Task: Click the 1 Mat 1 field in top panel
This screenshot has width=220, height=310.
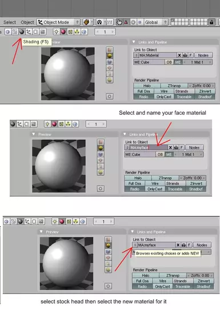Action: tap(197, 62)
